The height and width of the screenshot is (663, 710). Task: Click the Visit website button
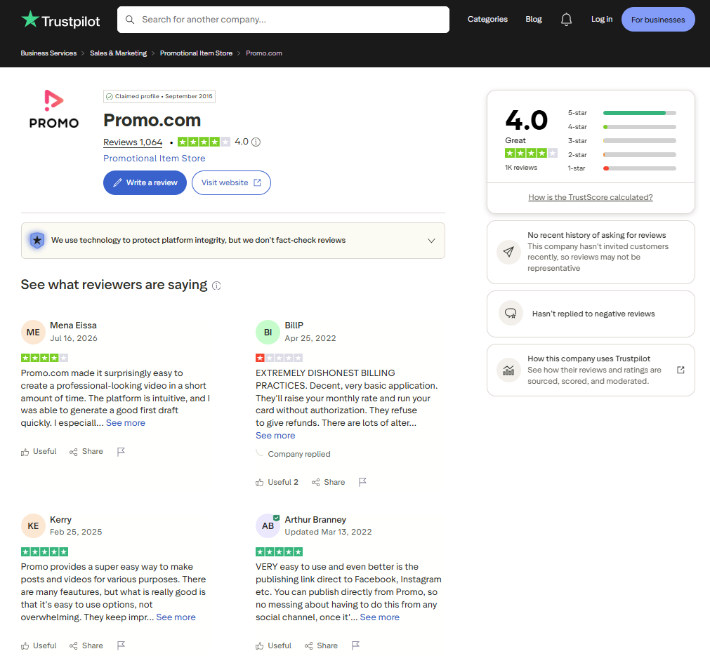click(231, 182)
